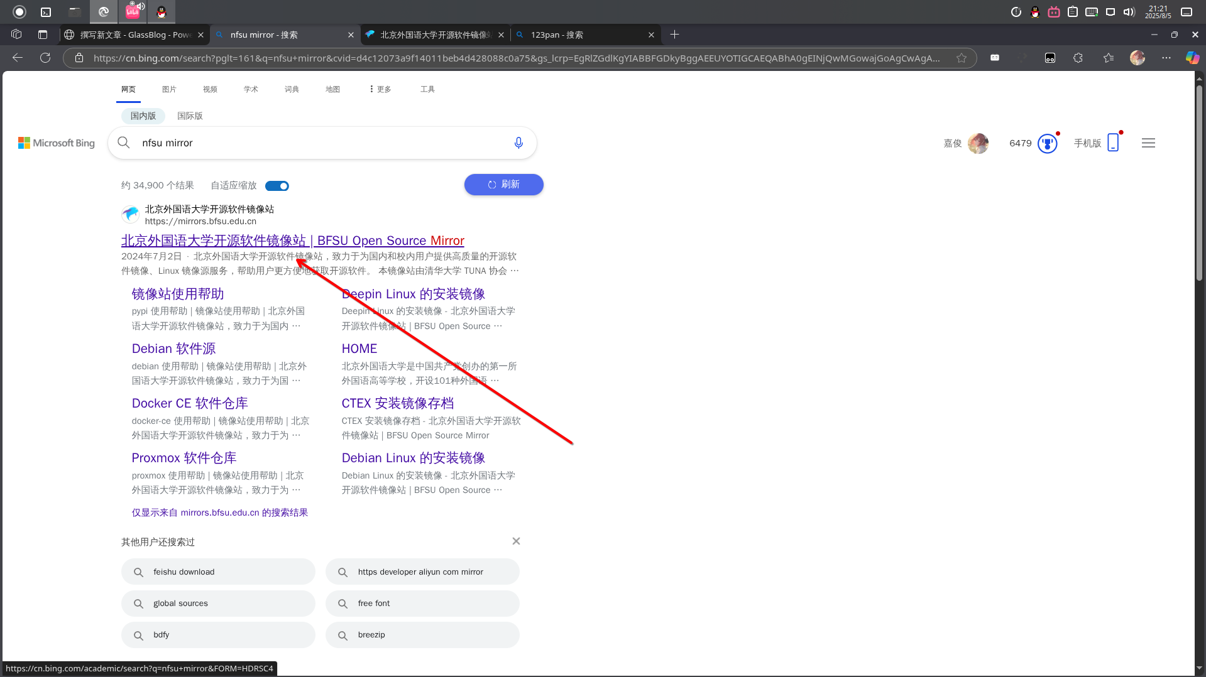Open the Deepin Linux 的安装镜像 link
1206x677 pixels.
click(x=414, y=294)
